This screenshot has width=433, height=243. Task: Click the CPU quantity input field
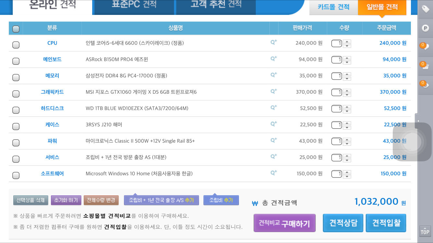pyautogui.click(x=337, y=43)
